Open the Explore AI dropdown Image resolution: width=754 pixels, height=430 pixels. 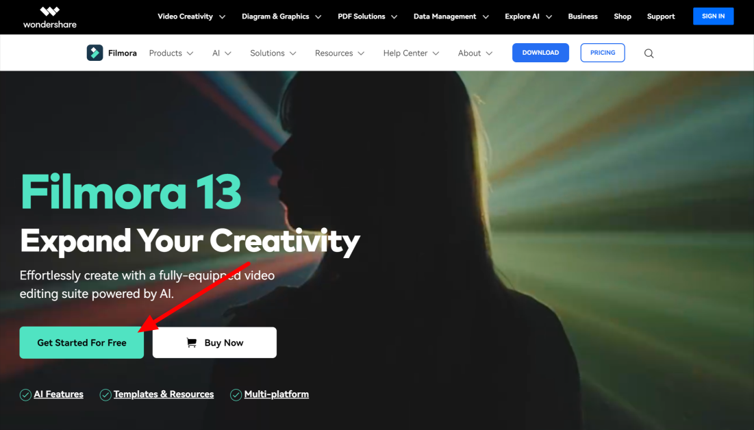[x=529, y=16]
